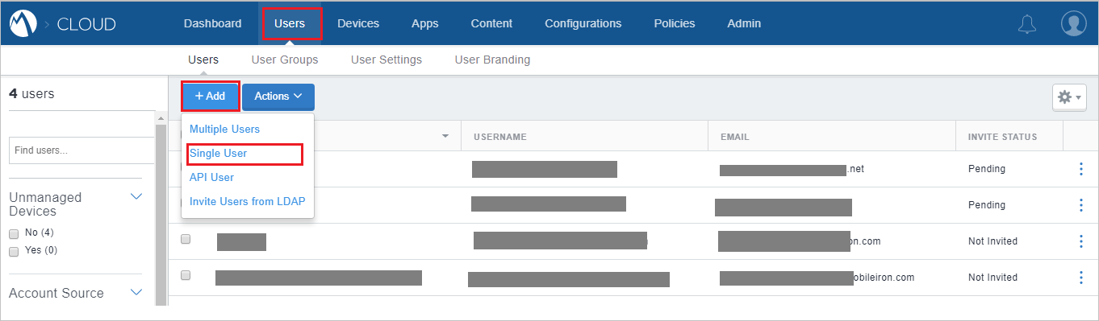This screenshot has width=1099, height=321.
Task: Tick Unmanaged Devices No (4) checkbox
Action: 14,233
